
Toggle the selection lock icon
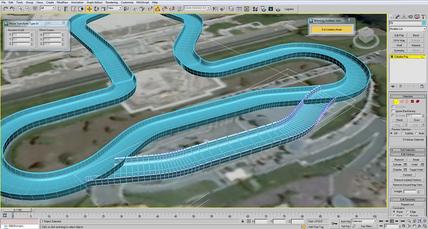[242, 221]
